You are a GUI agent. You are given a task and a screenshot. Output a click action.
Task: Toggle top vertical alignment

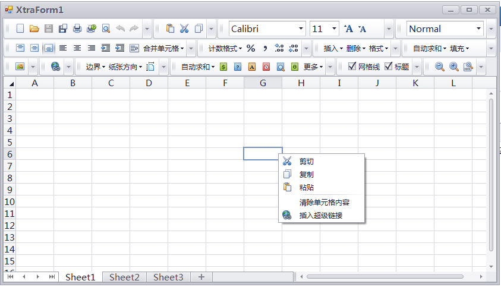pyautogui.click(x=20, y=48)
